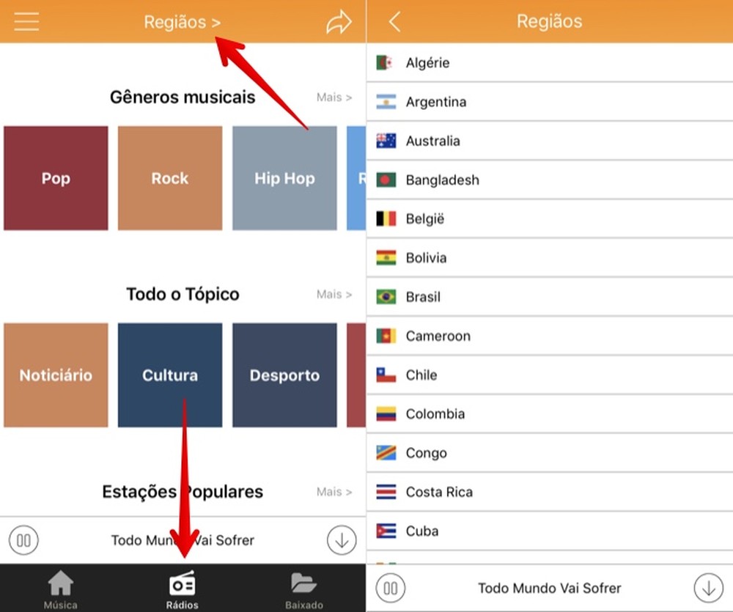Open Mais under Todo o Tópico
Screen dimensions: 733x612
(334, 294)
